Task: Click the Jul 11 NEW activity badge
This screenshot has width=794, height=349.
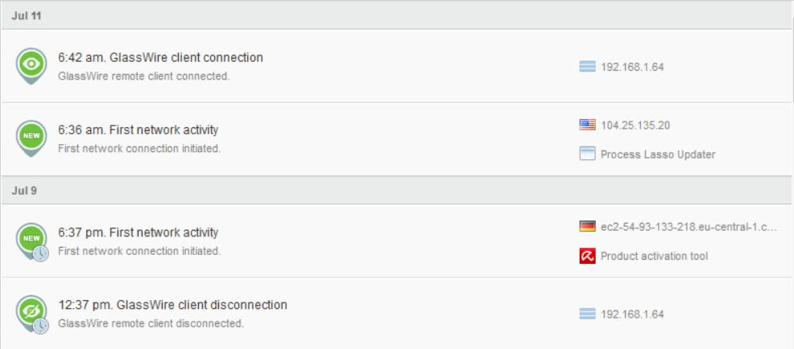Action: tap(31, 136)
